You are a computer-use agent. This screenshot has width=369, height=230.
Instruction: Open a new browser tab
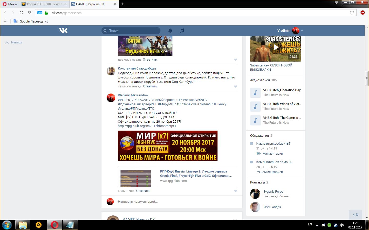coord(123,4)
